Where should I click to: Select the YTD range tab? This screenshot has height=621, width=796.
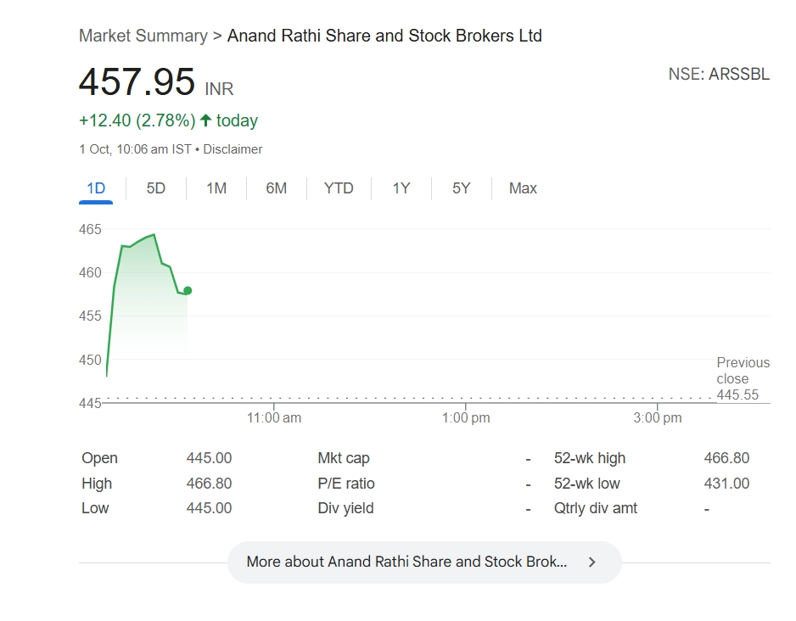point(339,188)
